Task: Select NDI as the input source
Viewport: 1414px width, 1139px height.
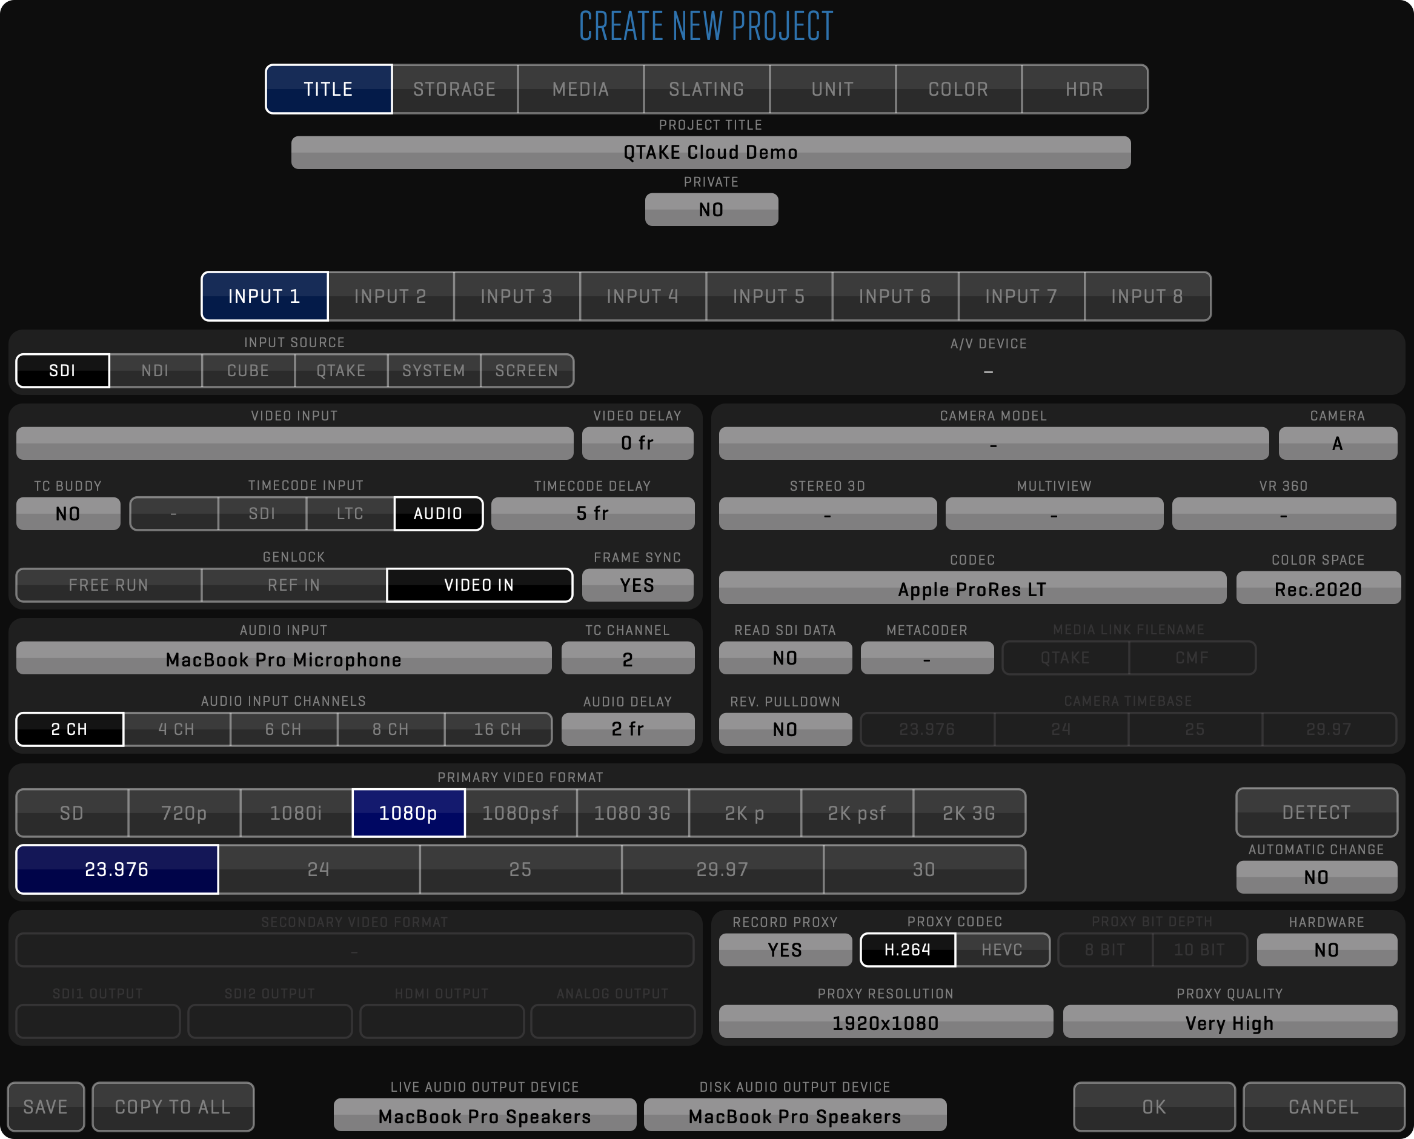Action: click(x=156, y=370)
